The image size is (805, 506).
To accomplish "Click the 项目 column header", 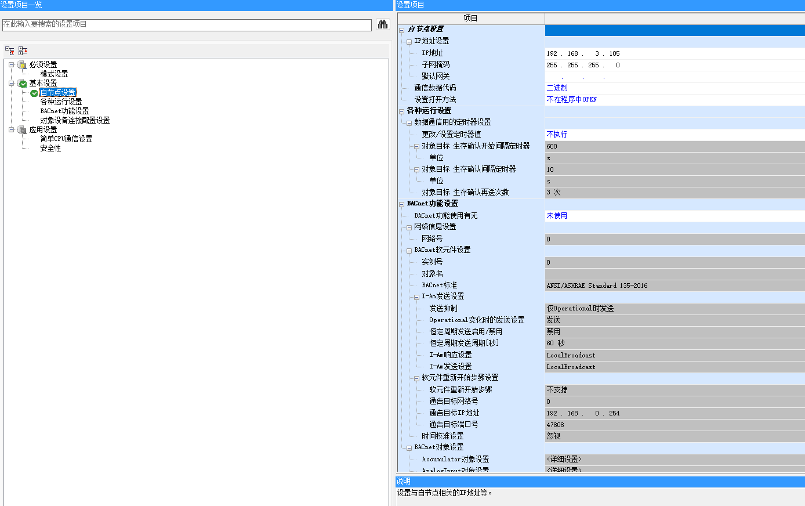I will coord(470,19).
